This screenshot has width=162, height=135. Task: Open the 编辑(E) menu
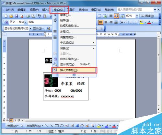[22, 10]
